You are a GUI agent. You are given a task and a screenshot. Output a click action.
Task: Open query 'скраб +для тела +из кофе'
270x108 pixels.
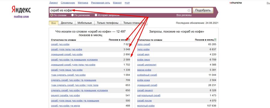(67, 49)
